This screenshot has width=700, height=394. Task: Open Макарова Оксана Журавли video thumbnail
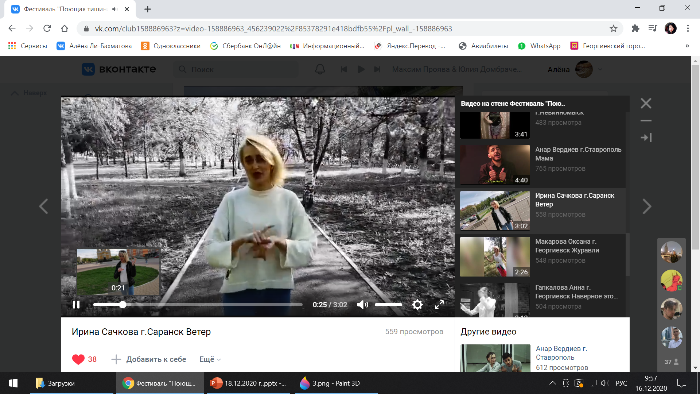pos(495,257)
